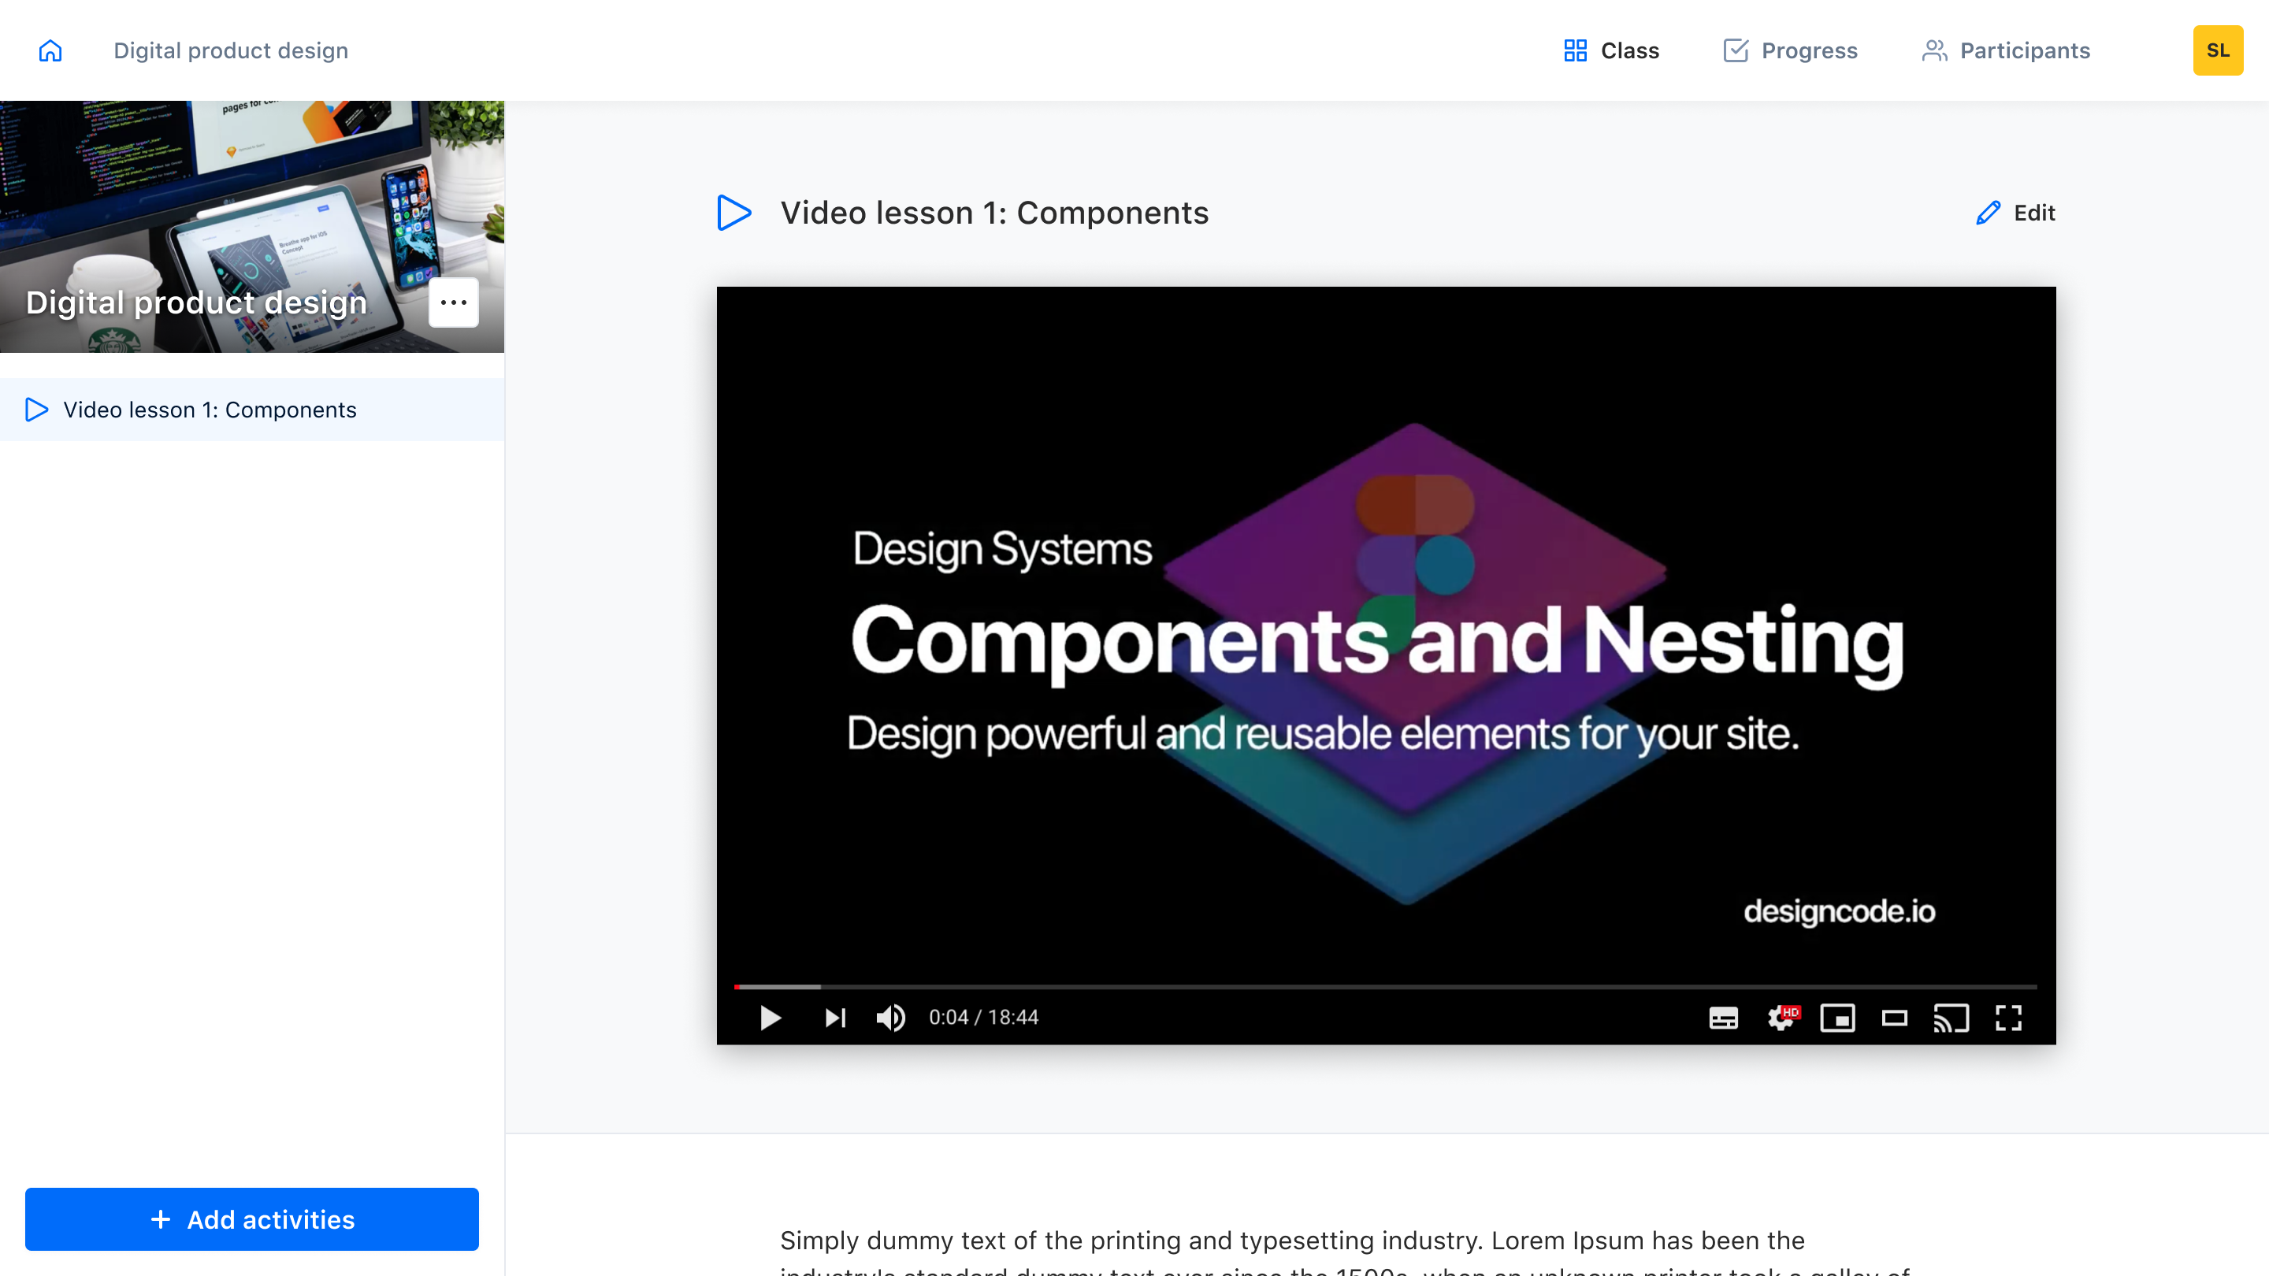Click the 0:04 / 18:44 time display

tap(984, 1018)
